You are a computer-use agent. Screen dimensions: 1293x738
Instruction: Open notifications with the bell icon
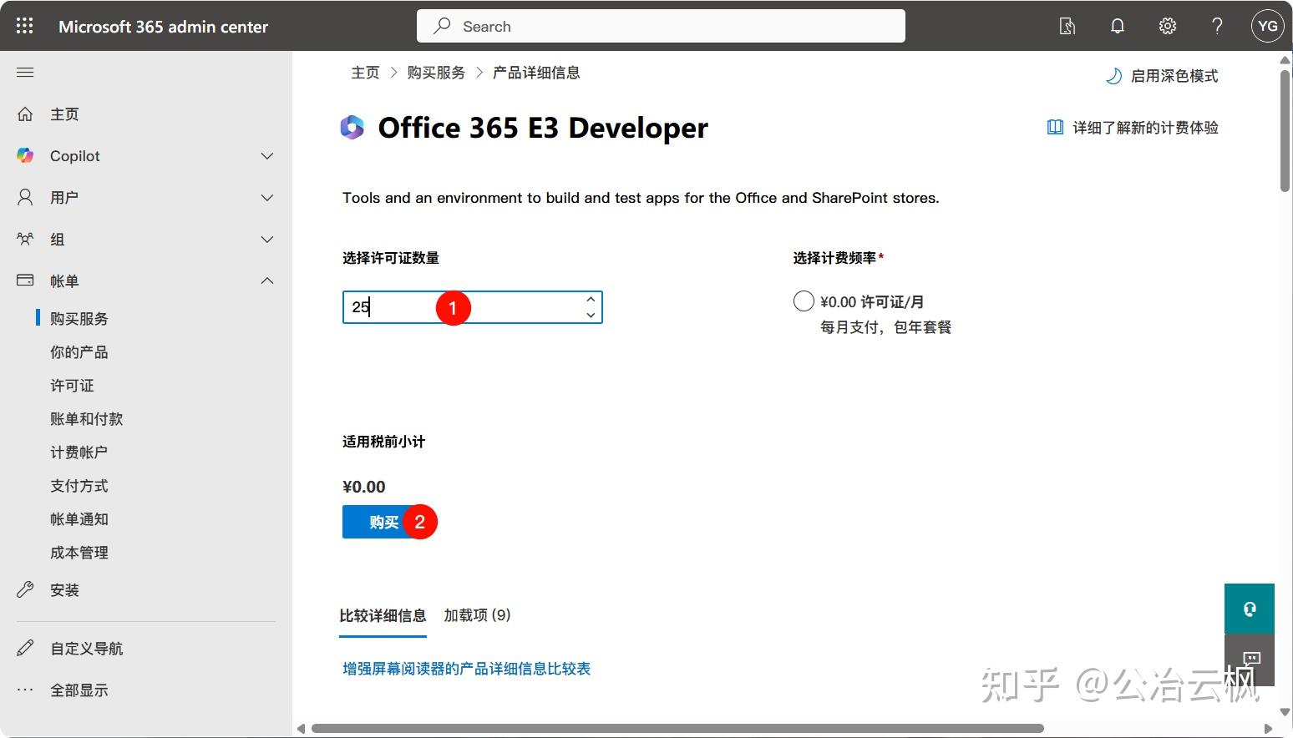pos(1117,25)
